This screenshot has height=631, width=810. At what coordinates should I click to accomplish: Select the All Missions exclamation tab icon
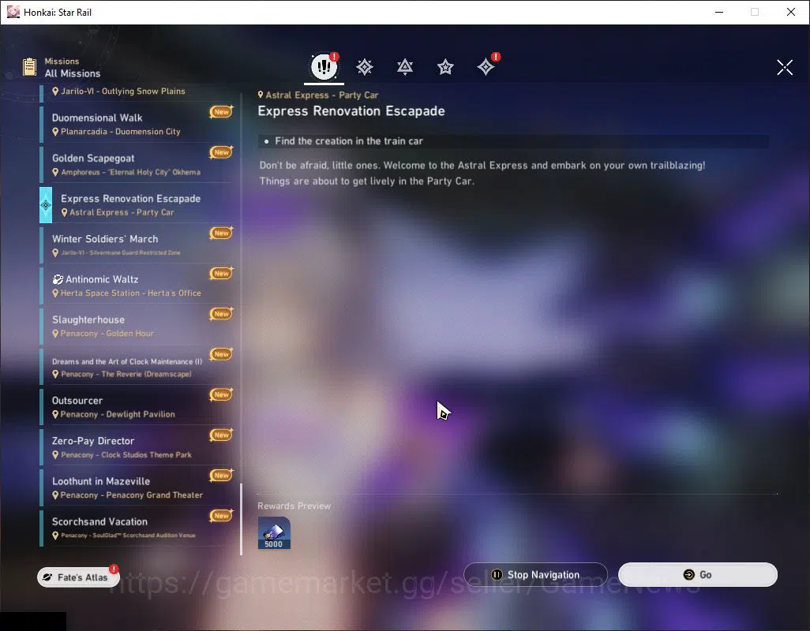pos(324,66)
